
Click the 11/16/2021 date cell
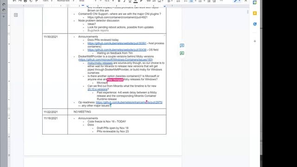click(51, 118)
